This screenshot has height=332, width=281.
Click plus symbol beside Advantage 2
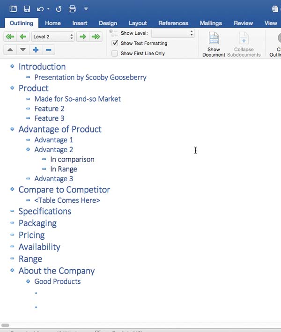pos(28,150)
